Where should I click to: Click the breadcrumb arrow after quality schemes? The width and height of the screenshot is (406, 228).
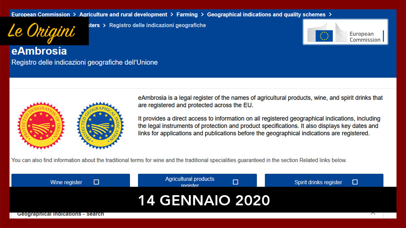pyautogui.click(x=330, y=15)
